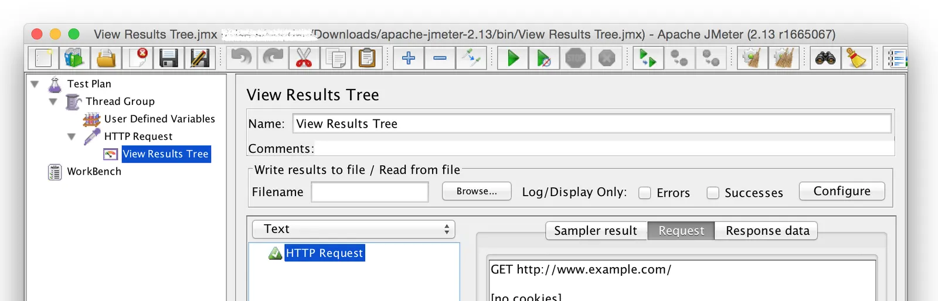
Task: Click the Stop test icon
Action: 576,58
